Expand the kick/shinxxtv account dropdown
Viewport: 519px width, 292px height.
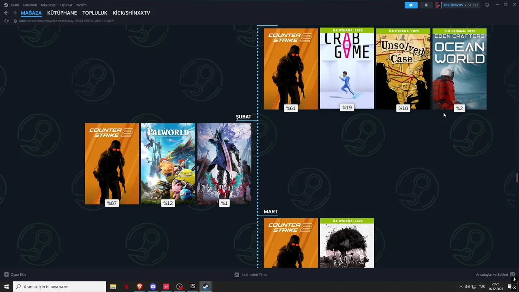[465, 5]
